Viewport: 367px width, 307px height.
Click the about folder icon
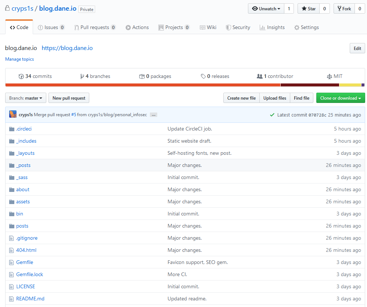coord(12,189)
